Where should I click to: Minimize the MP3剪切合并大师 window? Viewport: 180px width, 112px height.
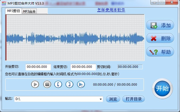[154, 2]
